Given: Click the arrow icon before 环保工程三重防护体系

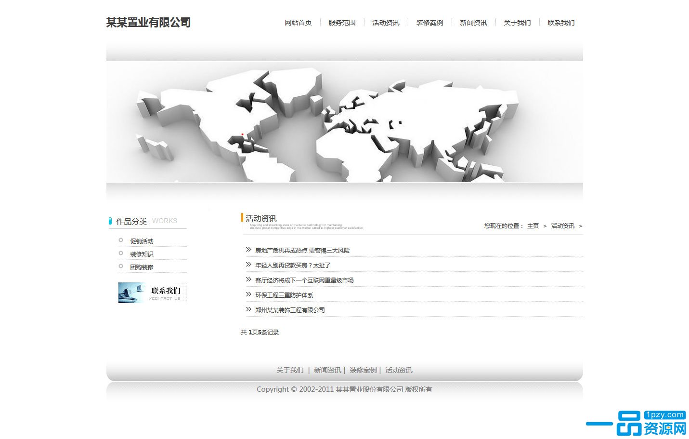Looking at the screenshot, I should point(248,294).
